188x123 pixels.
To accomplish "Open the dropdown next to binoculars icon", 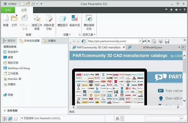I will pos(122,119).
